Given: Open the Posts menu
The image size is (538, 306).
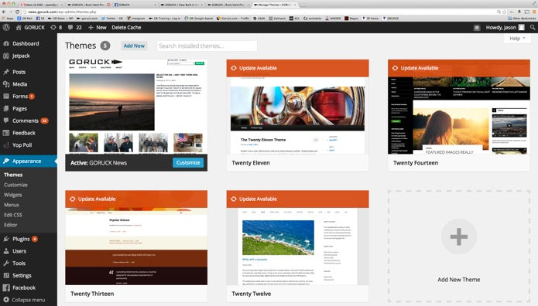Looking at the screenshot, I should click(x=19, y=72).
